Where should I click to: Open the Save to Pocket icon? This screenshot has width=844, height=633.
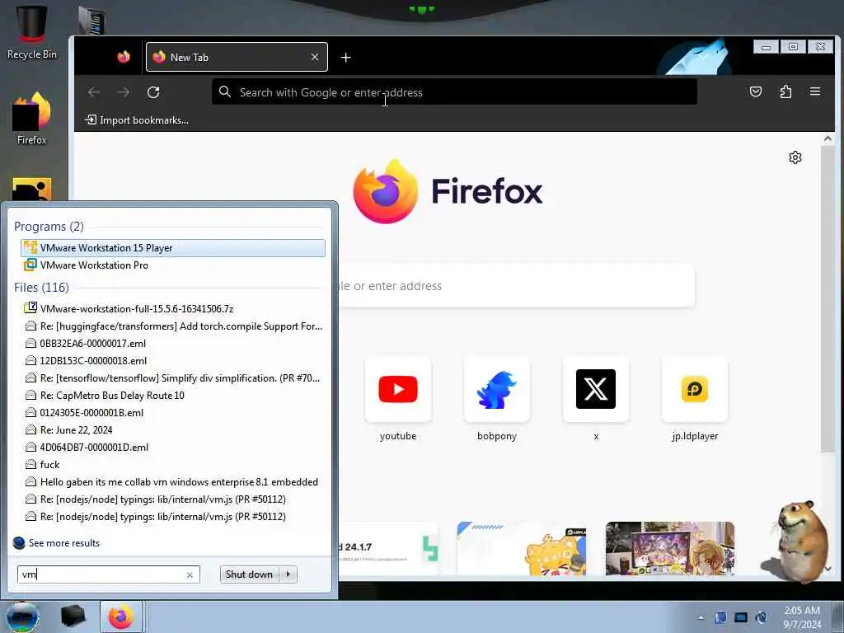(756, 91)
